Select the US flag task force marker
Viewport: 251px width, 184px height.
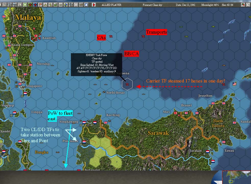point(234,84)
